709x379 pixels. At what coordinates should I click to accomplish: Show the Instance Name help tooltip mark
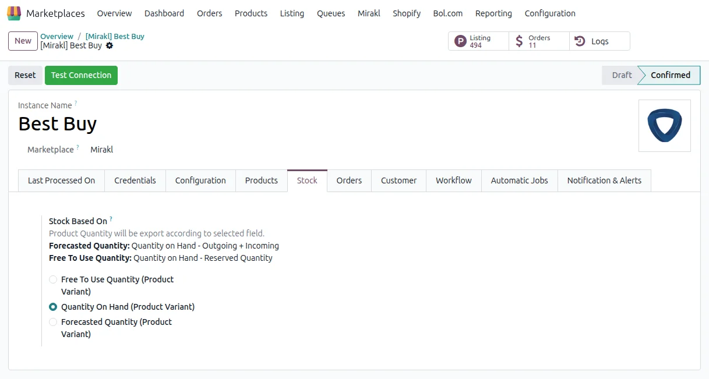pyautogui.click(x=76, y=103)
